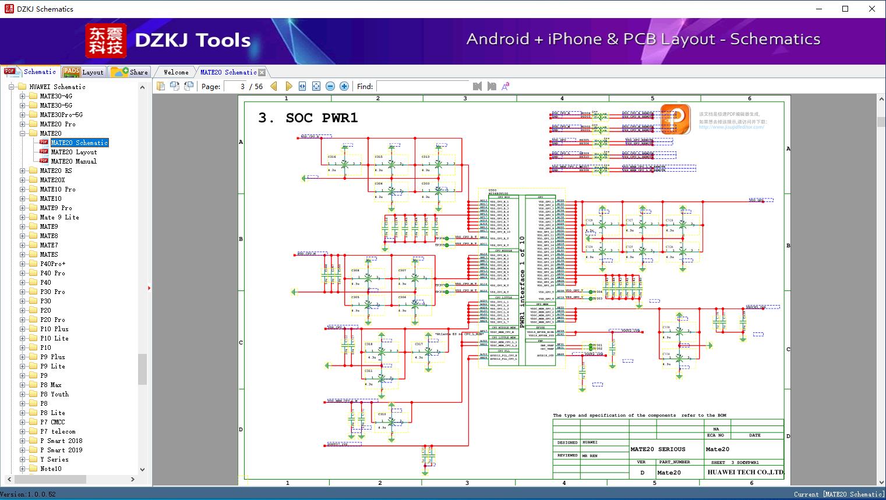Open the Welcome document tab
The width and height of the screenshot is (886, 500).
tap(176, 72)
